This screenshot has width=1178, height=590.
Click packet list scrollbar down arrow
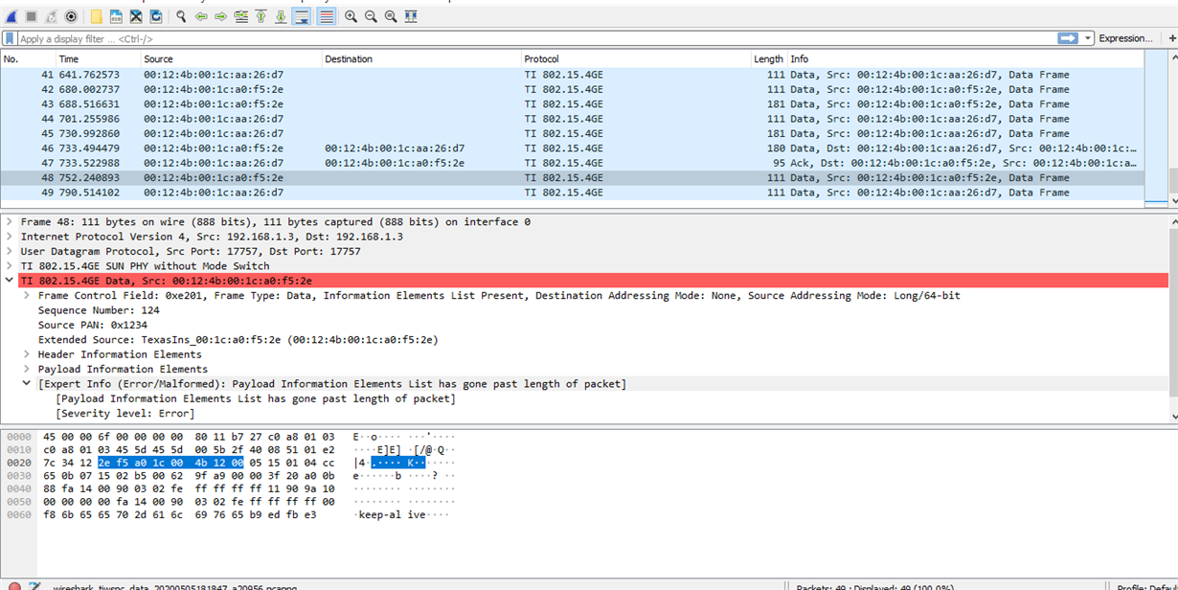tap(1172, 201)
